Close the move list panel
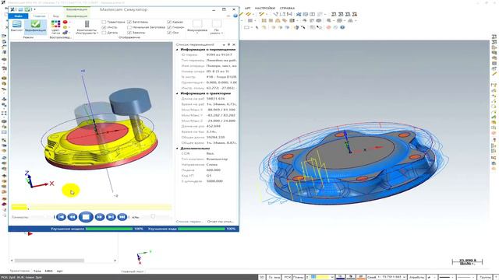This screenshot has width=499, height=280. (x=234, y=45)
